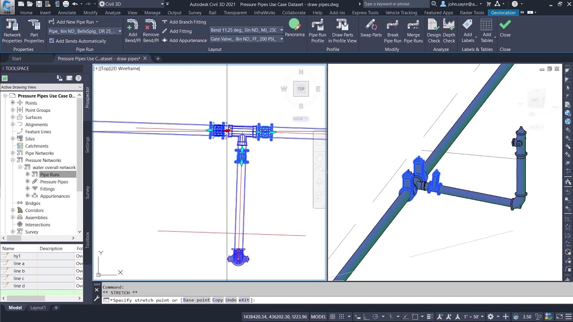This screenshot has height=322, width=573.
Task: Click the Toolspace help question icon
Action: tap(78, 78)
